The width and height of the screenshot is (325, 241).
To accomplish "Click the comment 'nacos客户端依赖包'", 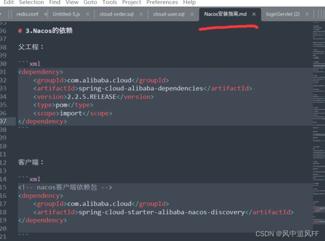I will click(x=66, y=188).
